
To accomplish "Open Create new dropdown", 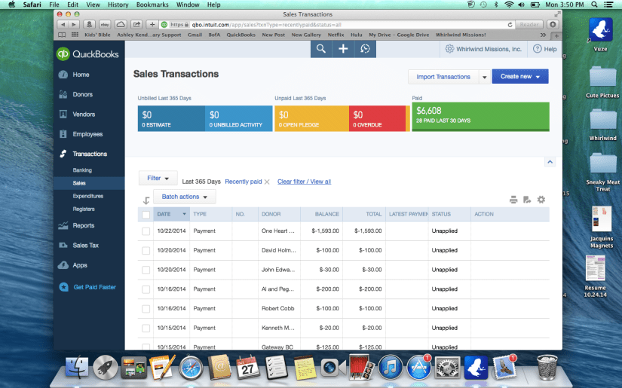I will click(520, 77).
